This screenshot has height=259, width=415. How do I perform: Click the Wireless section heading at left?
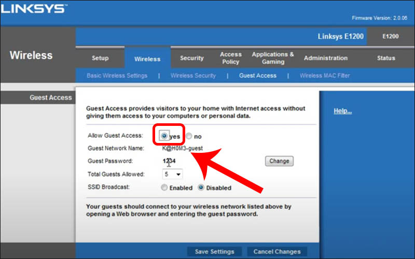[31, 55]
